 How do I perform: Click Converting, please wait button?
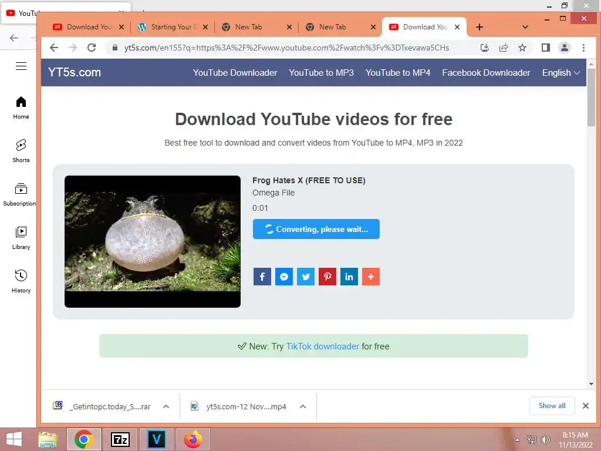[316, 229]
